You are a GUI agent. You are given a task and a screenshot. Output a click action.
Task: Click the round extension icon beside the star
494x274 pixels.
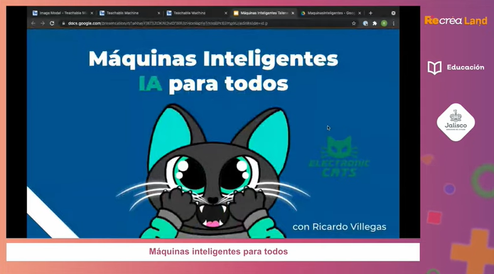click(365, 23)
